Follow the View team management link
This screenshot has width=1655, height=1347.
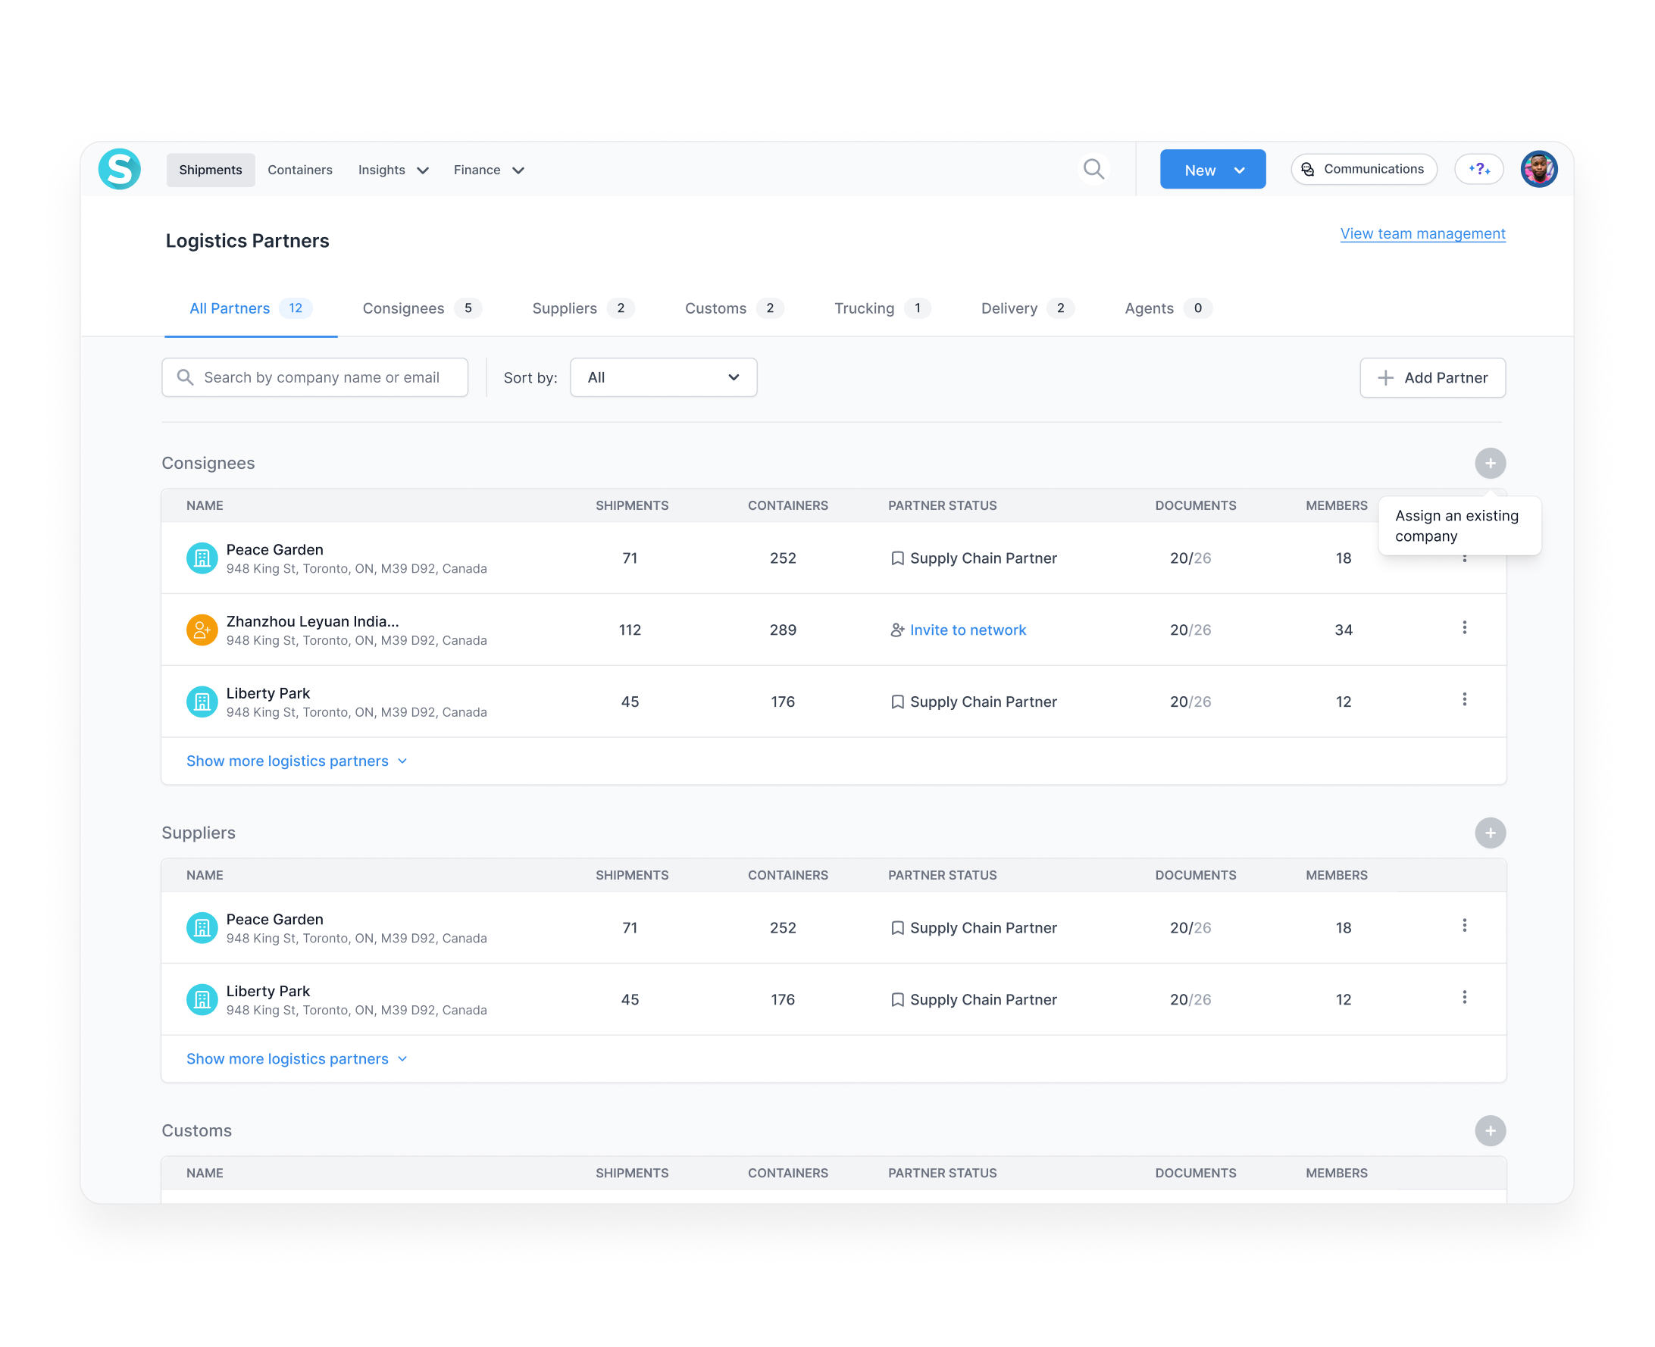[x=1422, y=233]
